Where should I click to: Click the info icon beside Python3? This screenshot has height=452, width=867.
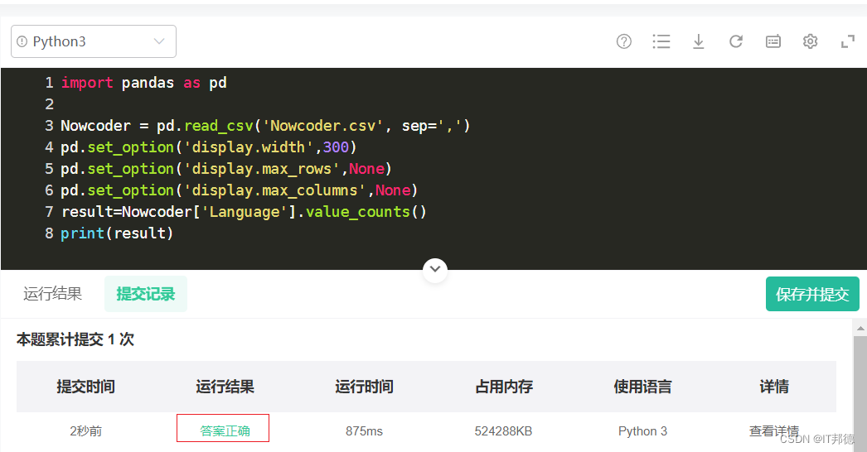point(22,41)
